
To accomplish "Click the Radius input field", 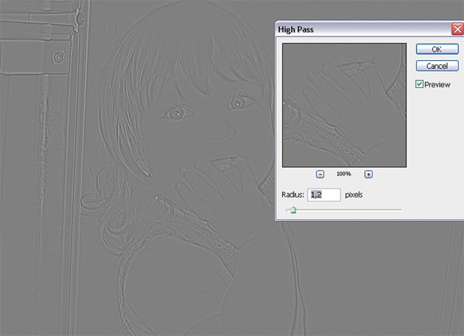I will [x=324, y=195].
